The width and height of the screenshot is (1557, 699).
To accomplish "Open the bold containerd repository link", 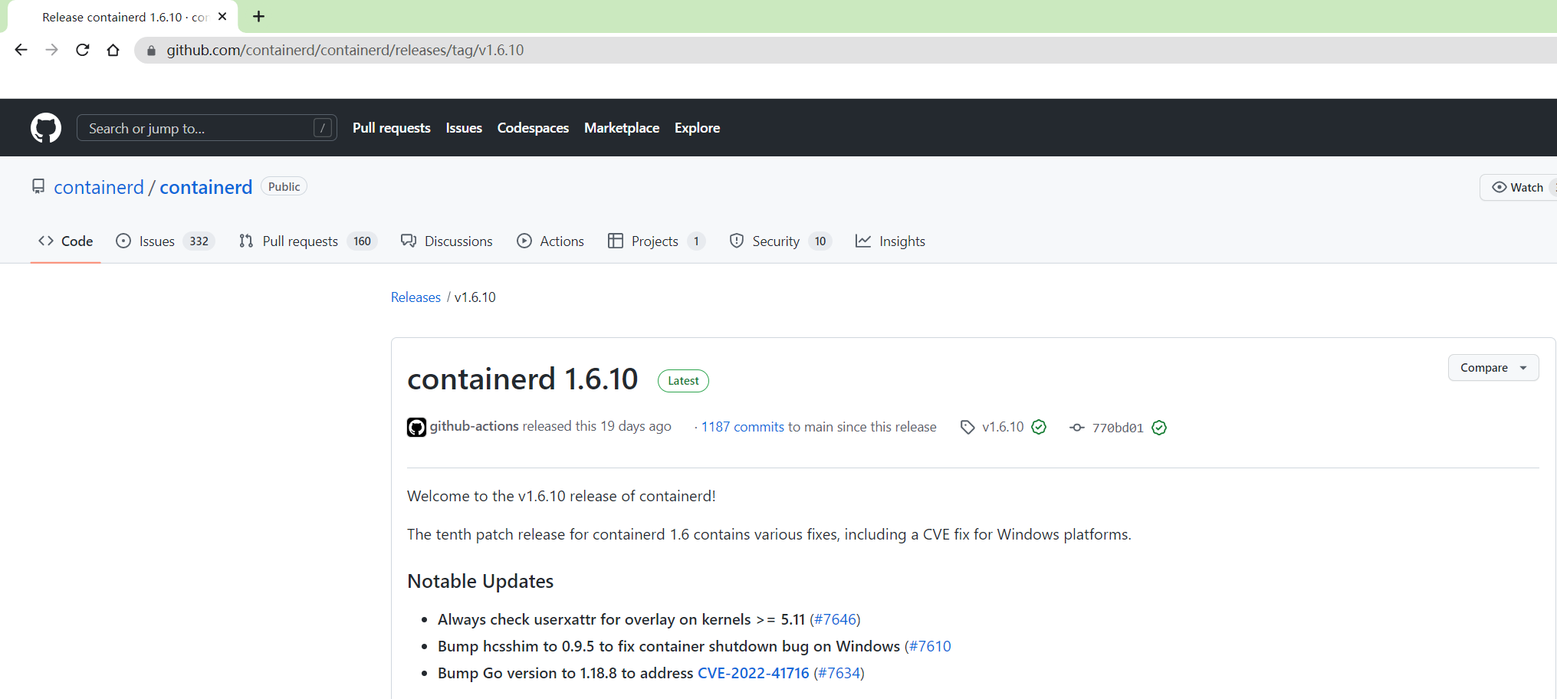I will pyautogui.click(x=205, y=187).
